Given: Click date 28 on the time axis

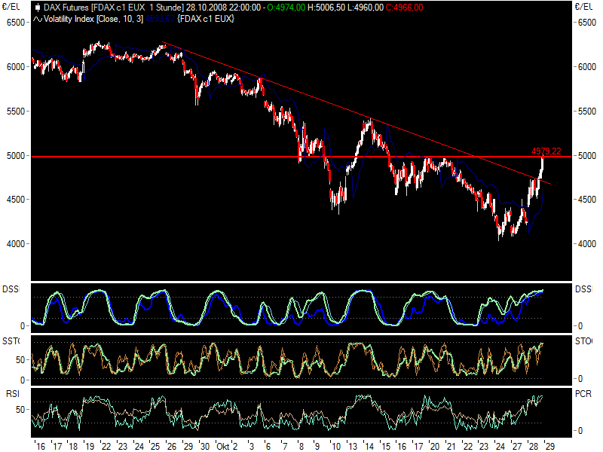Looking at the screenshot, I should point(534,447).
